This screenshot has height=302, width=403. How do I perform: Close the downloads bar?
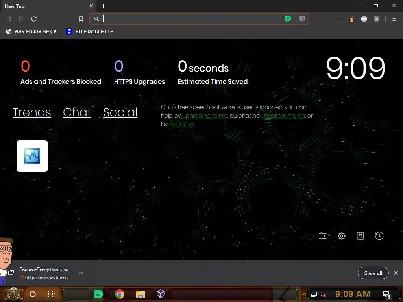coord(396,273)
